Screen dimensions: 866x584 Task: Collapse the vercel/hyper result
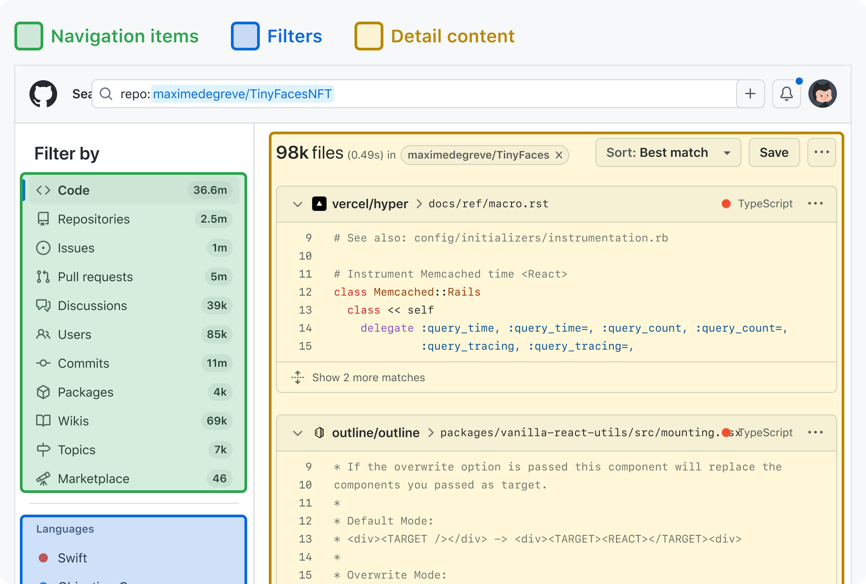pos(298,204)
